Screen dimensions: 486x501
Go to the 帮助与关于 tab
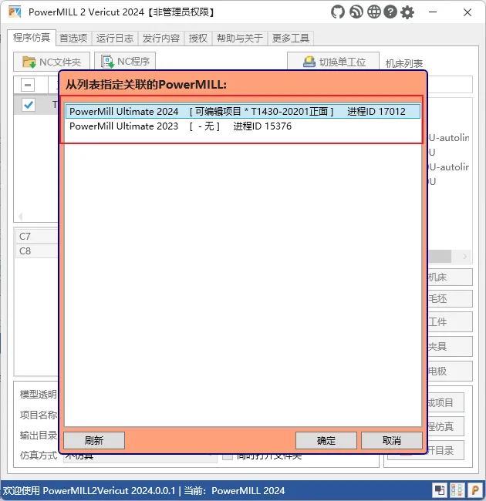coord(240,39)
